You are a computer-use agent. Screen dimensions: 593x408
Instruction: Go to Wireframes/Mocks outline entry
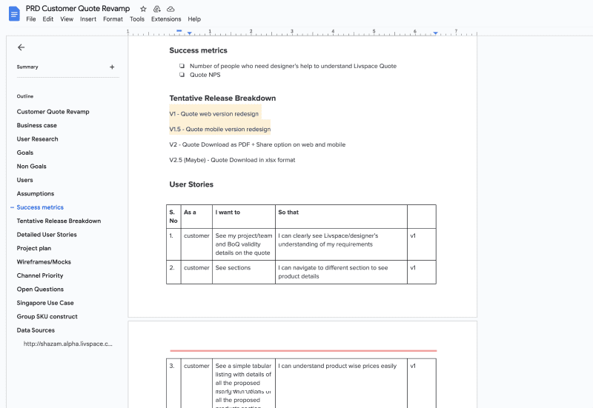pos(44,262)
